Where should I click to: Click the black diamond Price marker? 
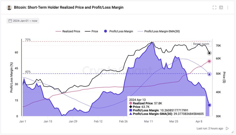click(209, 53)
